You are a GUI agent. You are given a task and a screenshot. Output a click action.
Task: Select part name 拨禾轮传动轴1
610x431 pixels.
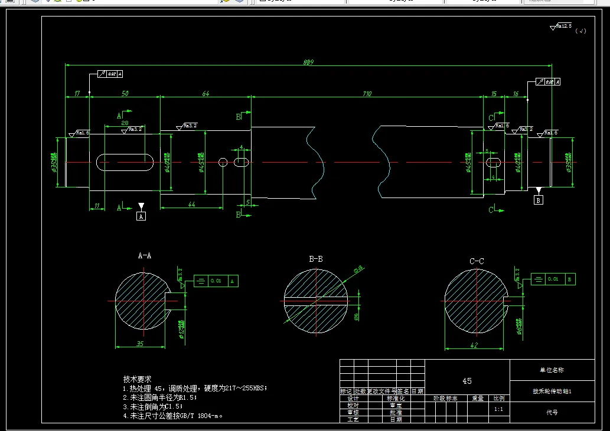point(552,391)
